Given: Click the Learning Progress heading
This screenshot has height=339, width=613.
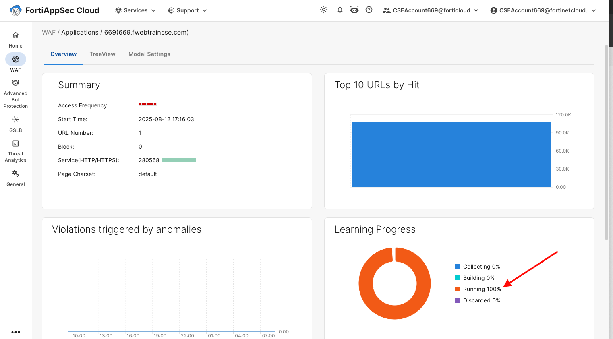Looking at the screenshot, I should coord(375,229).
